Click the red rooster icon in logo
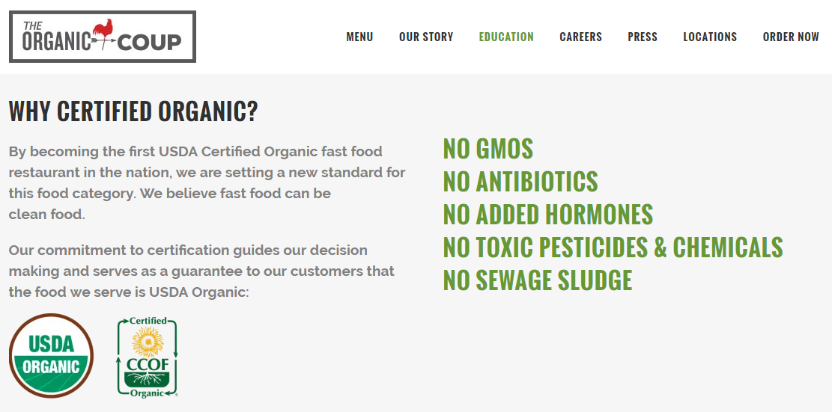Image resolution: width=832 pixels, height=412 pixels. (x=103, y=30)
